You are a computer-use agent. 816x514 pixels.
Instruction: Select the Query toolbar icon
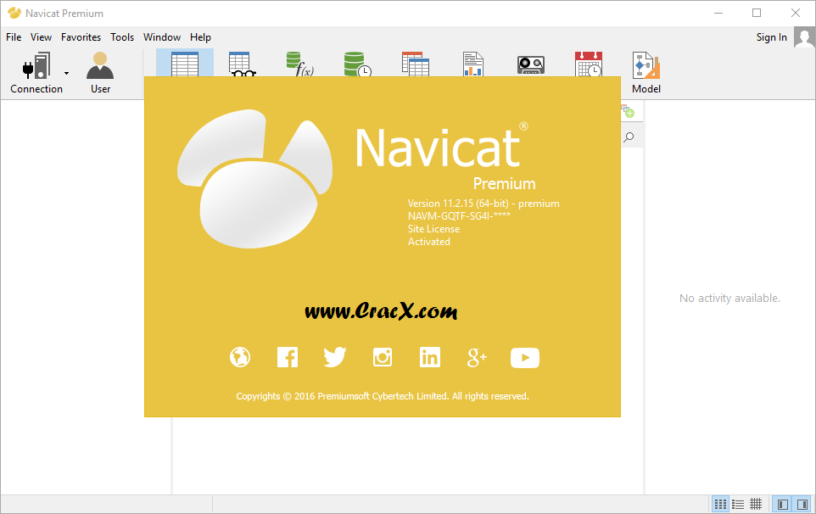point(416,64)
